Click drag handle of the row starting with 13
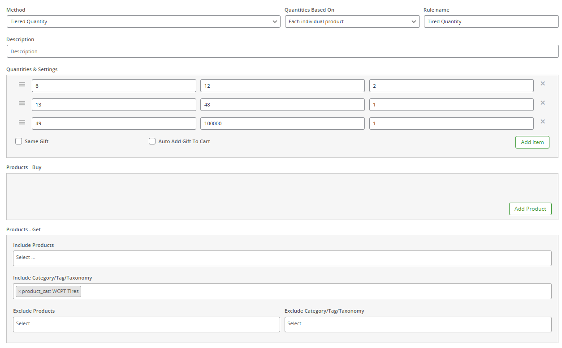The image size is (562, 348). click(22, 103)
